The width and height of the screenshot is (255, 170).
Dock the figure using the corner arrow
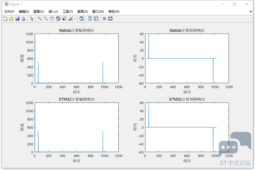click(250, 11)
